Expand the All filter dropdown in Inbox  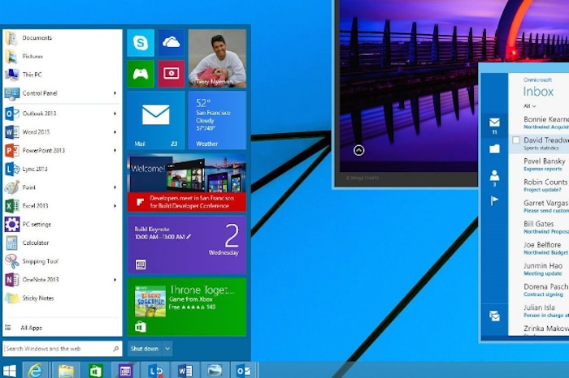[x=530, y=106]
